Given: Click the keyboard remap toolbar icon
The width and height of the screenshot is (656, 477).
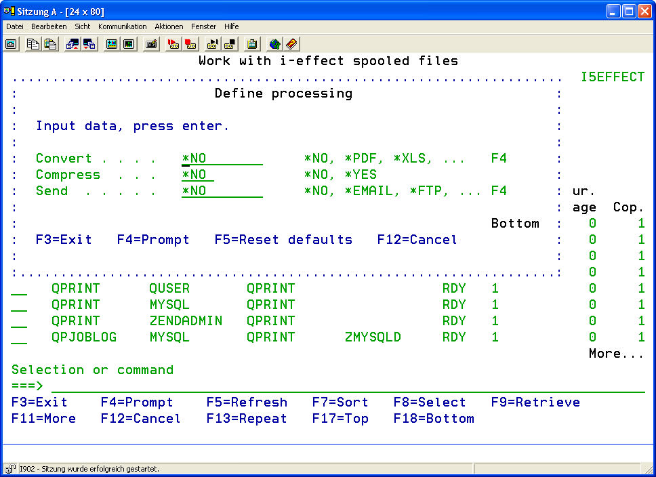Looking at the screenshot, I should (x=152, y=44).
